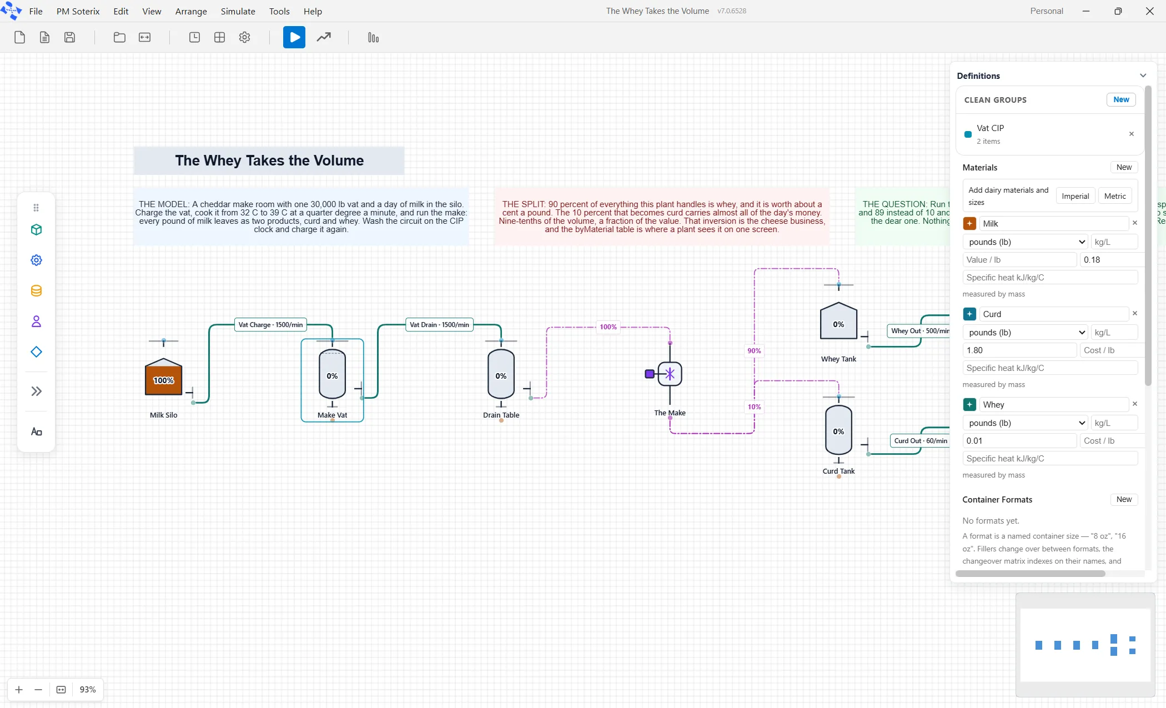This screenshot has height=708, width=1166.
Task: Click New button in Clean Groups
Action: pyautogui.click(x=1121, y=99)
